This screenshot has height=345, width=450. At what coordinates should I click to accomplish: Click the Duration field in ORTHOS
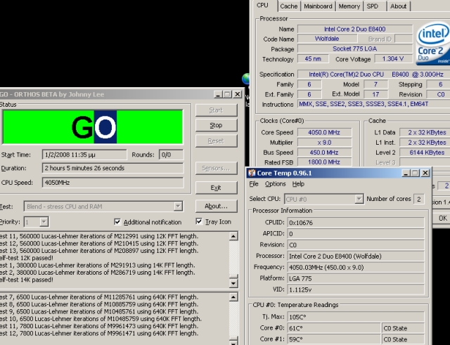[x=112, y=168]
